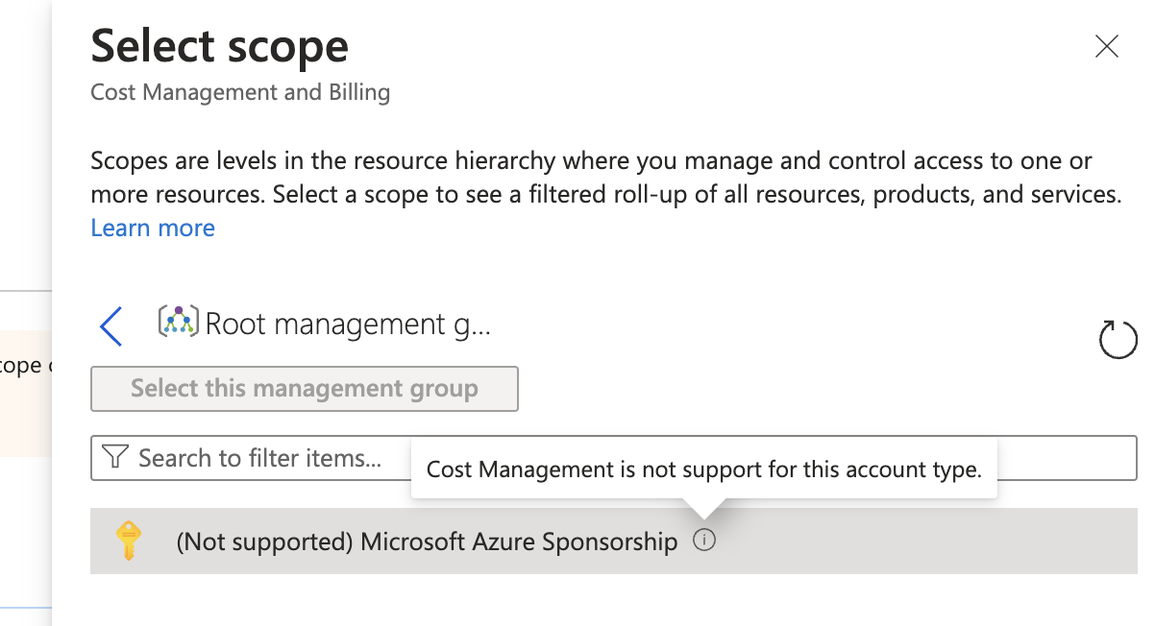Click blank panel area below the subscription list
The height and width of the screenshot is (626, 1155).
[x=605, y=601]
